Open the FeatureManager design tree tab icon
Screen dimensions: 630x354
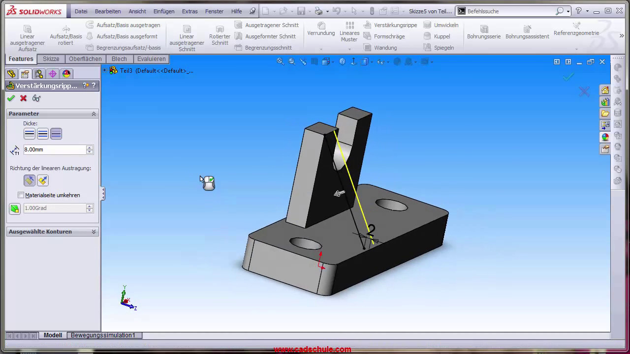coord(12,74)
